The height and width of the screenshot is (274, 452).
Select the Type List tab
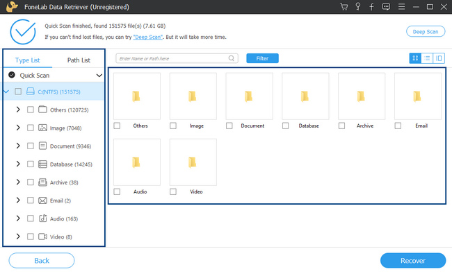[28, 60]
